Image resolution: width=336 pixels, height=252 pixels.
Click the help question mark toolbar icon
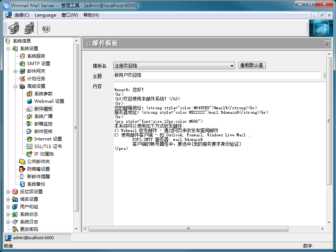[x=46, y=29]
